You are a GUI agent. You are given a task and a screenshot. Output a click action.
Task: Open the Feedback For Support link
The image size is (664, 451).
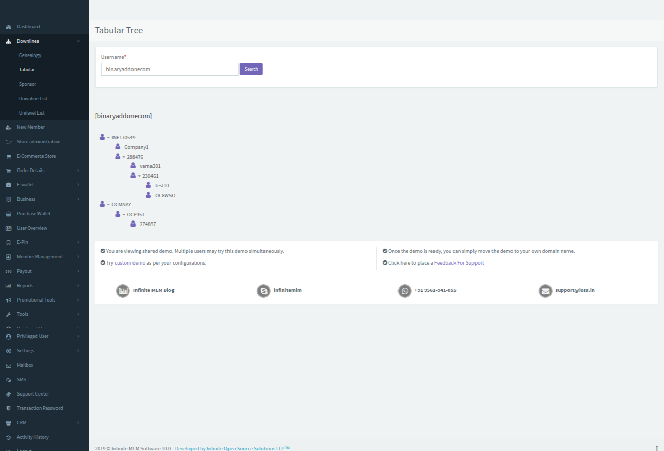[459, 262]
